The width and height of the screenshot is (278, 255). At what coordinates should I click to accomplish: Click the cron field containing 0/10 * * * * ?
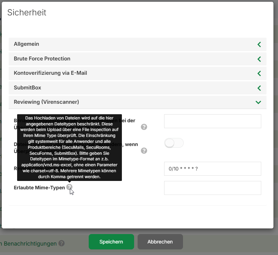tap(212, 169)
